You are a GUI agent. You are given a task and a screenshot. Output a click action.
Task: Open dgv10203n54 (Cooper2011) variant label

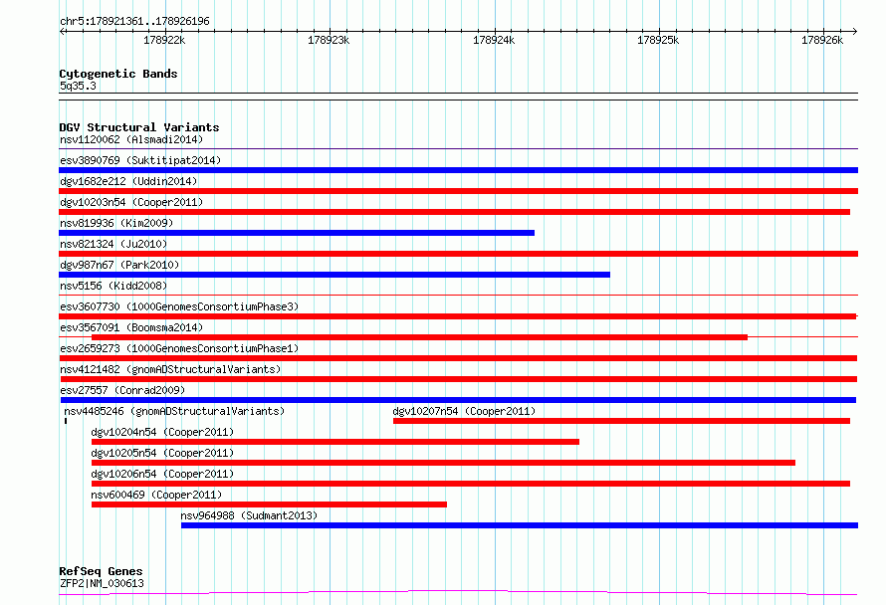pyautogui.click(x=131, y=202)
